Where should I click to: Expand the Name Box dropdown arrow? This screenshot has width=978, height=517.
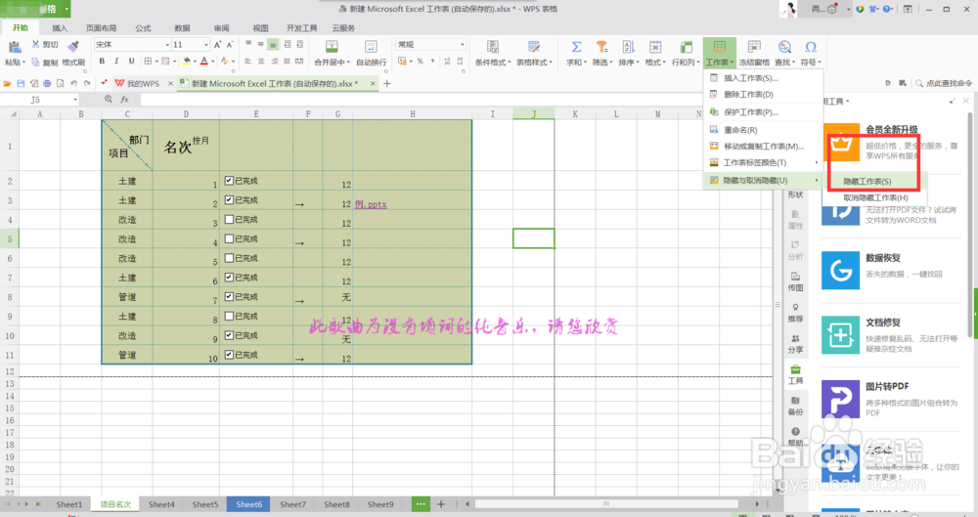coord(75,100)
